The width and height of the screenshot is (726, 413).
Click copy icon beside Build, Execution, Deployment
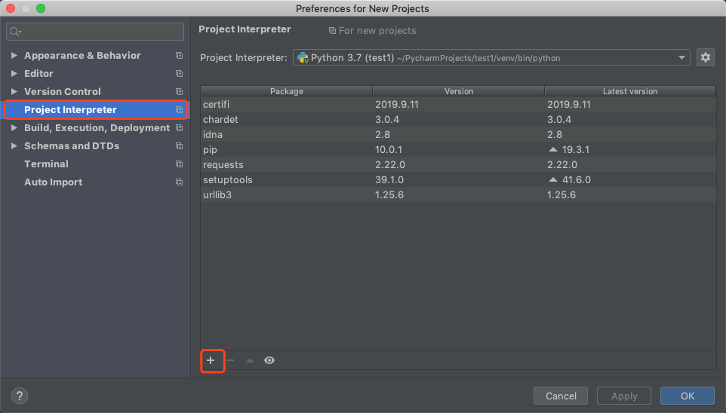click(x=179, y=127)
